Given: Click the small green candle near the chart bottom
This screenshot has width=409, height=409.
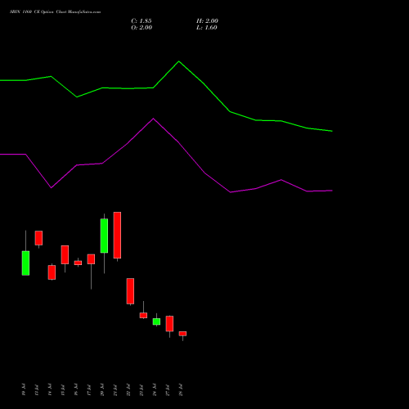Looking at the screenshot, I should pos(156,321).
